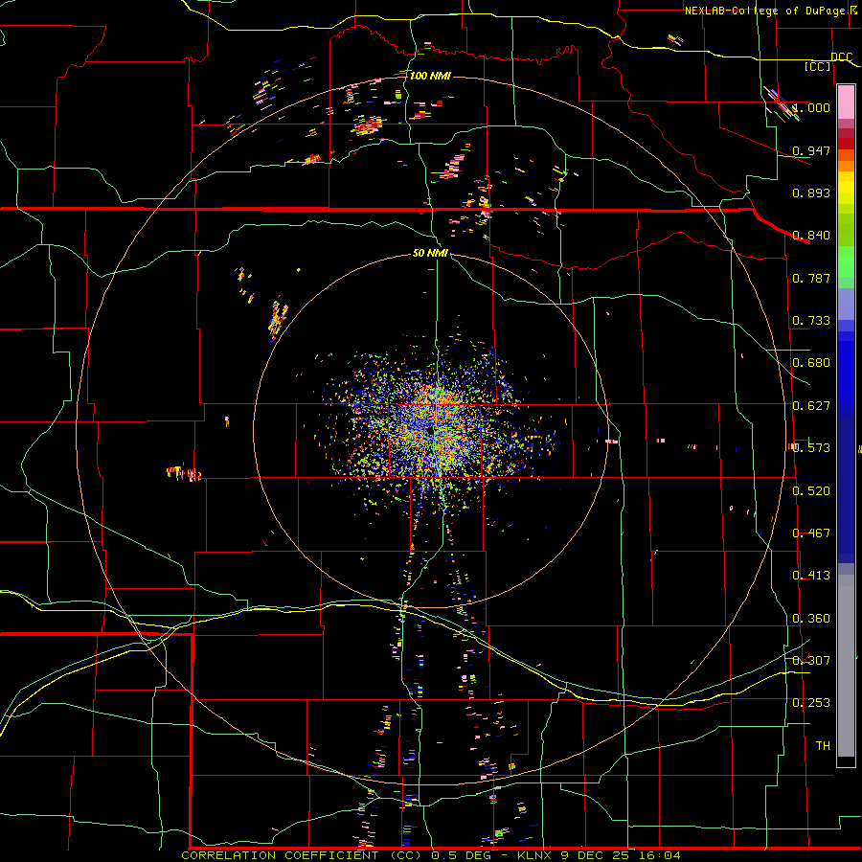Click the DCC product label
The width and height of the screenshot is (862, 862).
click(x=841, y=57)
